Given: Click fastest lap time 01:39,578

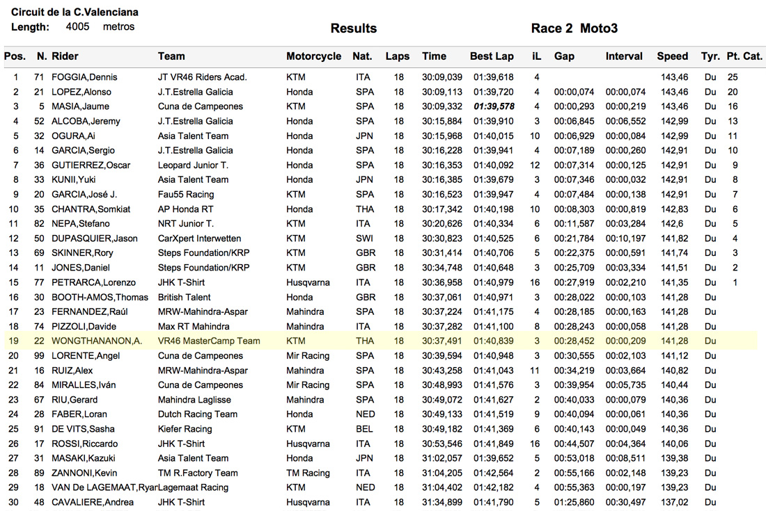Looking at the screenshot, I should 494,106.
